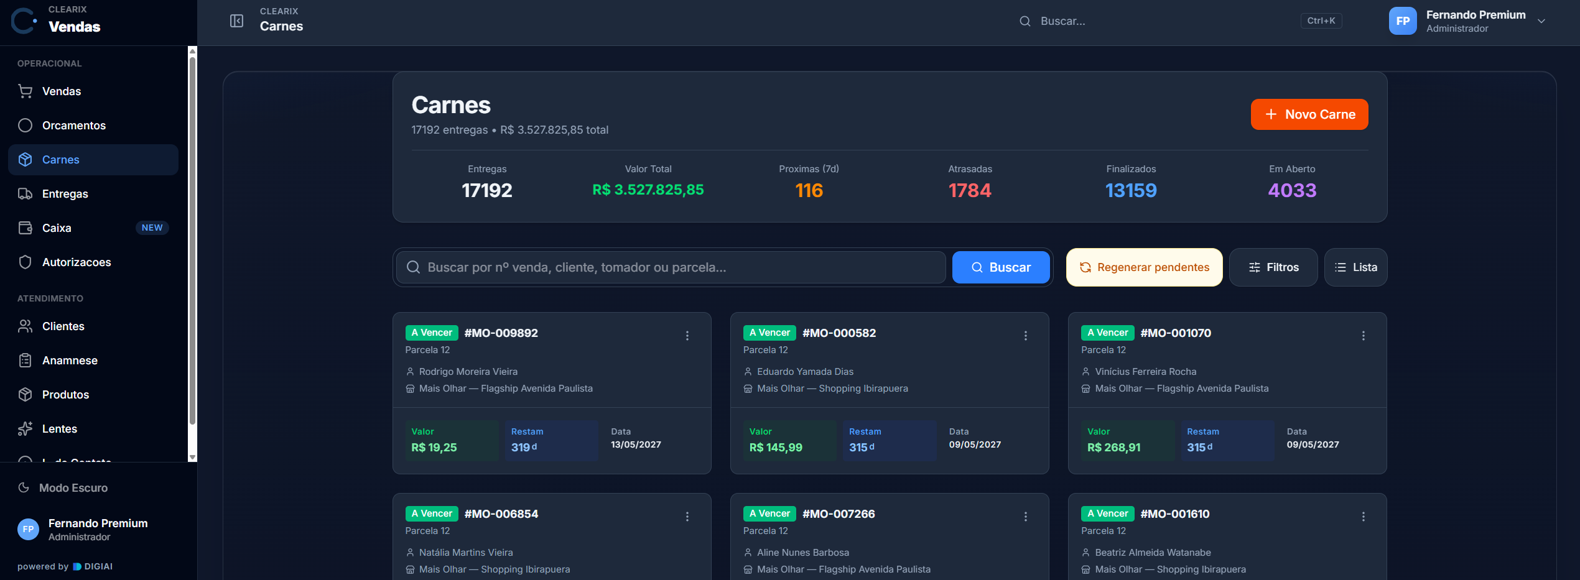The width and height of the screenshot is (1580, 580).
Task: Open options menu for #MO-009892 card
Action: pyautogui.click(x=687, y=336)
